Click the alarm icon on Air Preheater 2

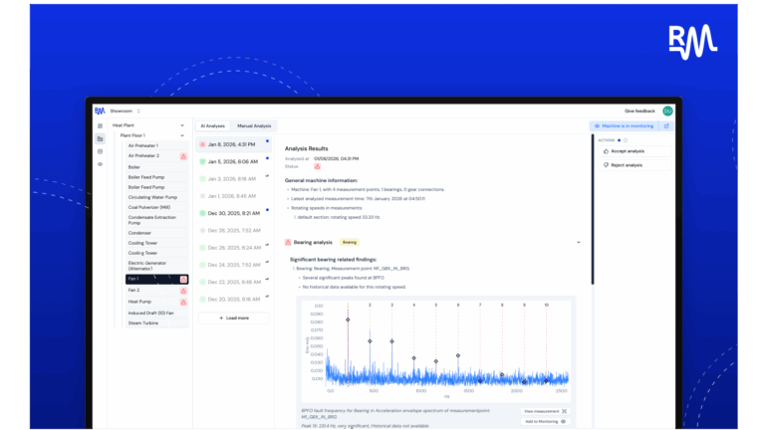click(x=183, y=156)
